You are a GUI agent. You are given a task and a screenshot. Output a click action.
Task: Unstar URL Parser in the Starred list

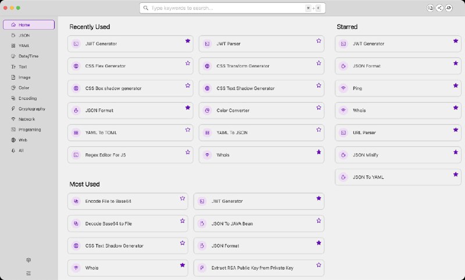(456, 130)
